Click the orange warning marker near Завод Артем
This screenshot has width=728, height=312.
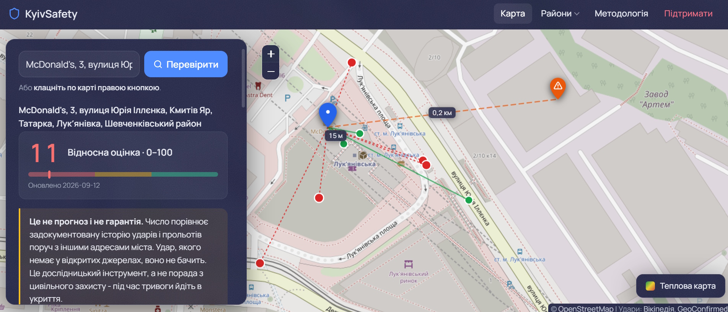click(558, 88)
